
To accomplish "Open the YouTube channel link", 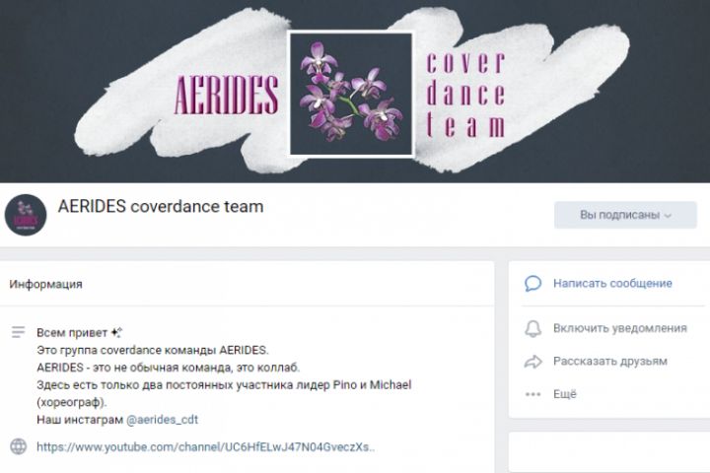I will click(205, 447).
